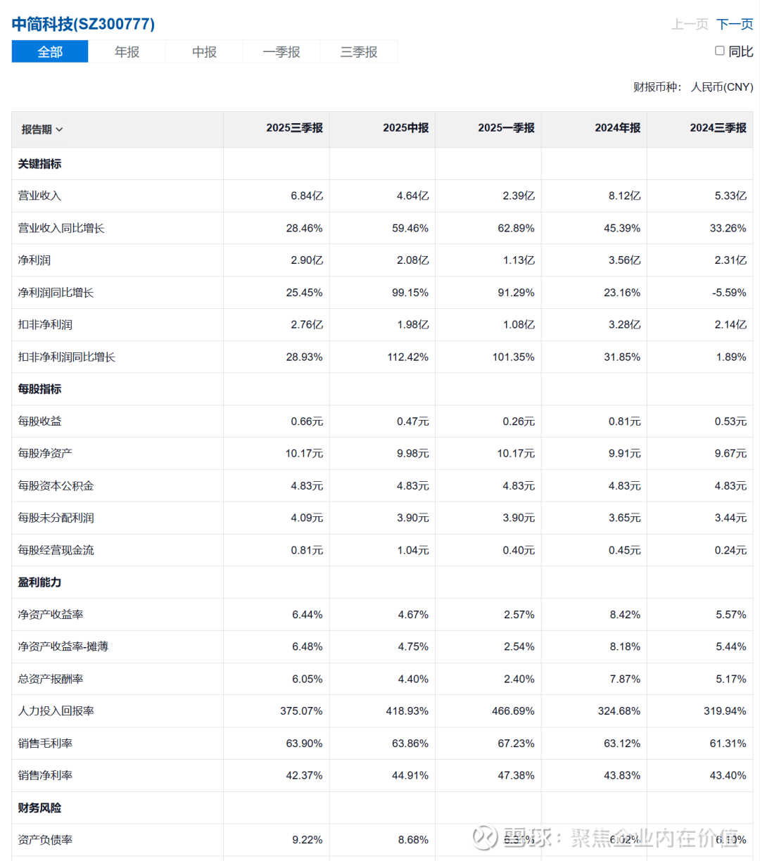Click the -5.59% net profit growth value

pyautogui.click(x=728, y=293)
